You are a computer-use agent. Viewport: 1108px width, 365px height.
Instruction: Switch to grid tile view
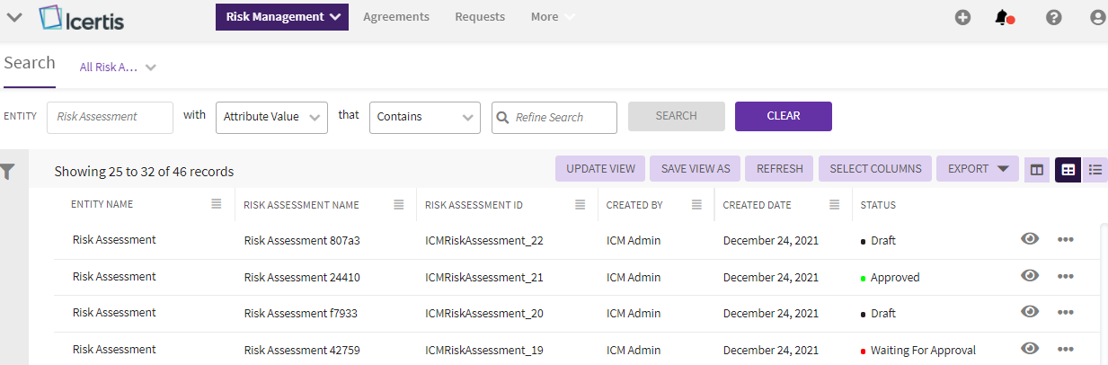pos(1068,169)
